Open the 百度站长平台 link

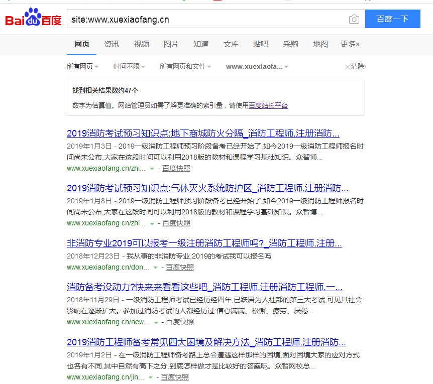(x=268, y=105)
